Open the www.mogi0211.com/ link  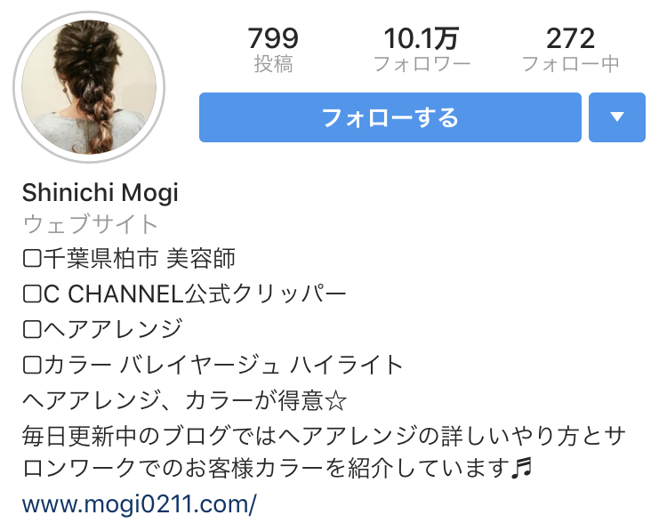pos(139,504)
